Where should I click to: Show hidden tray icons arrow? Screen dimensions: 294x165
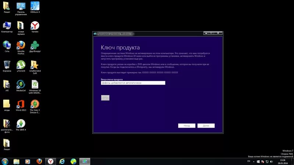(254, 162)
